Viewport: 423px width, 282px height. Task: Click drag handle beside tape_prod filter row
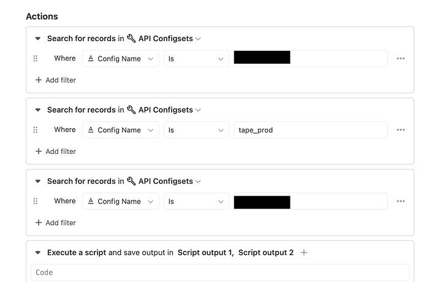click(36, 130)
